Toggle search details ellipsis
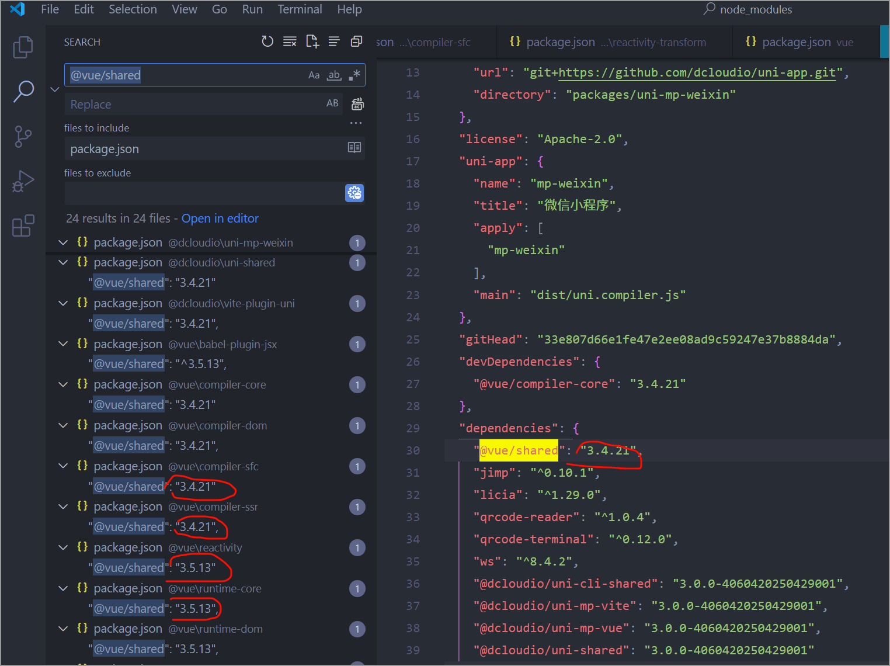890x666 pixels. pyautogui.click(x=356, y=123)
